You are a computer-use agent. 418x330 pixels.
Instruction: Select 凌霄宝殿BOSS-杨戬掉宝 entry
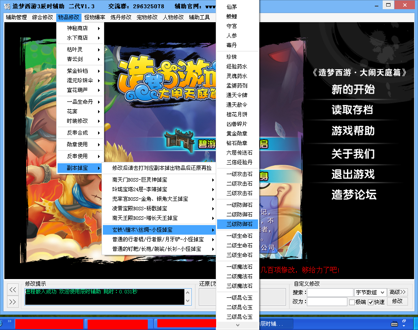tap(159, 209)
